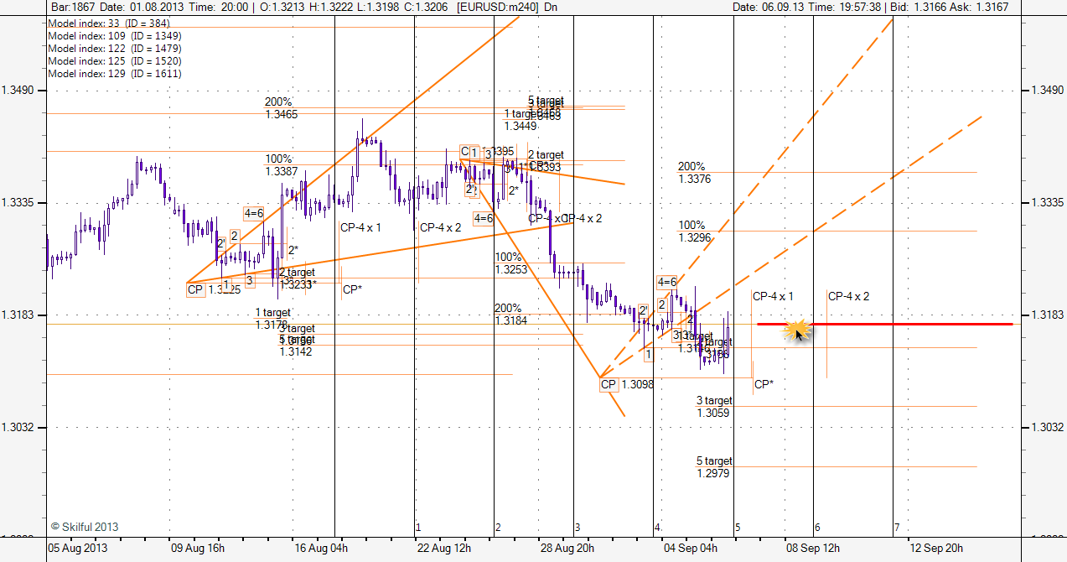The image size is (1067, 562).
Task: Select the 200% 1.3376 level label
Action: pyautogui.click(x=694, y=173)
